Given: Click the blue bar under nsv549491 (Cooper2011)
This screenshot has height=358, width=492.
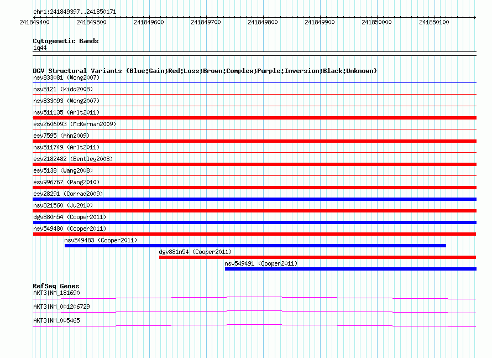Looking at the screenshot, I should pos(350,269).
